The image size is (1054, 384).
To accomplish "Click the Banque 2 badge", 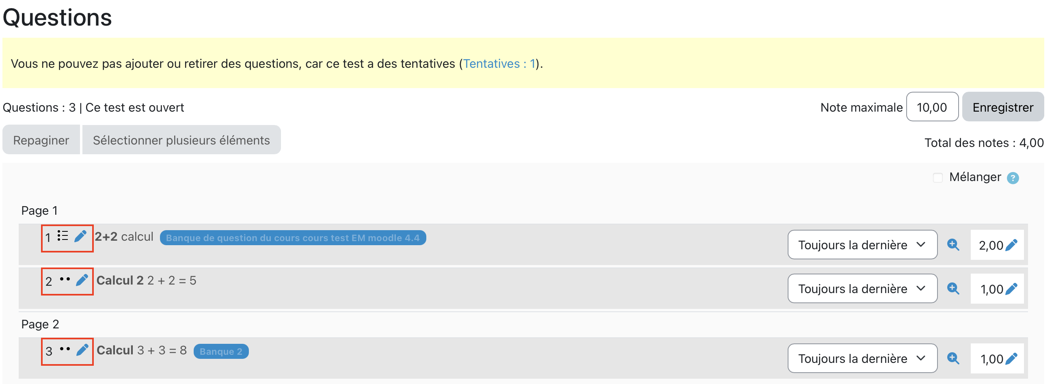I will 221,351.
